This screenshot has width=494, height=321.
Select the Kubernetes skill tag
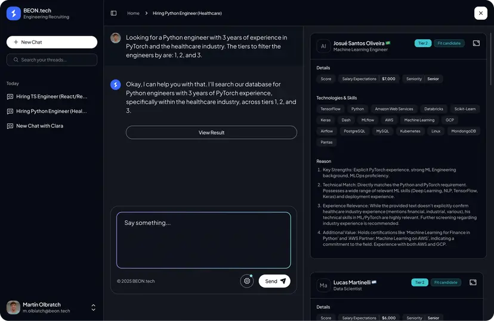point(410,131)
